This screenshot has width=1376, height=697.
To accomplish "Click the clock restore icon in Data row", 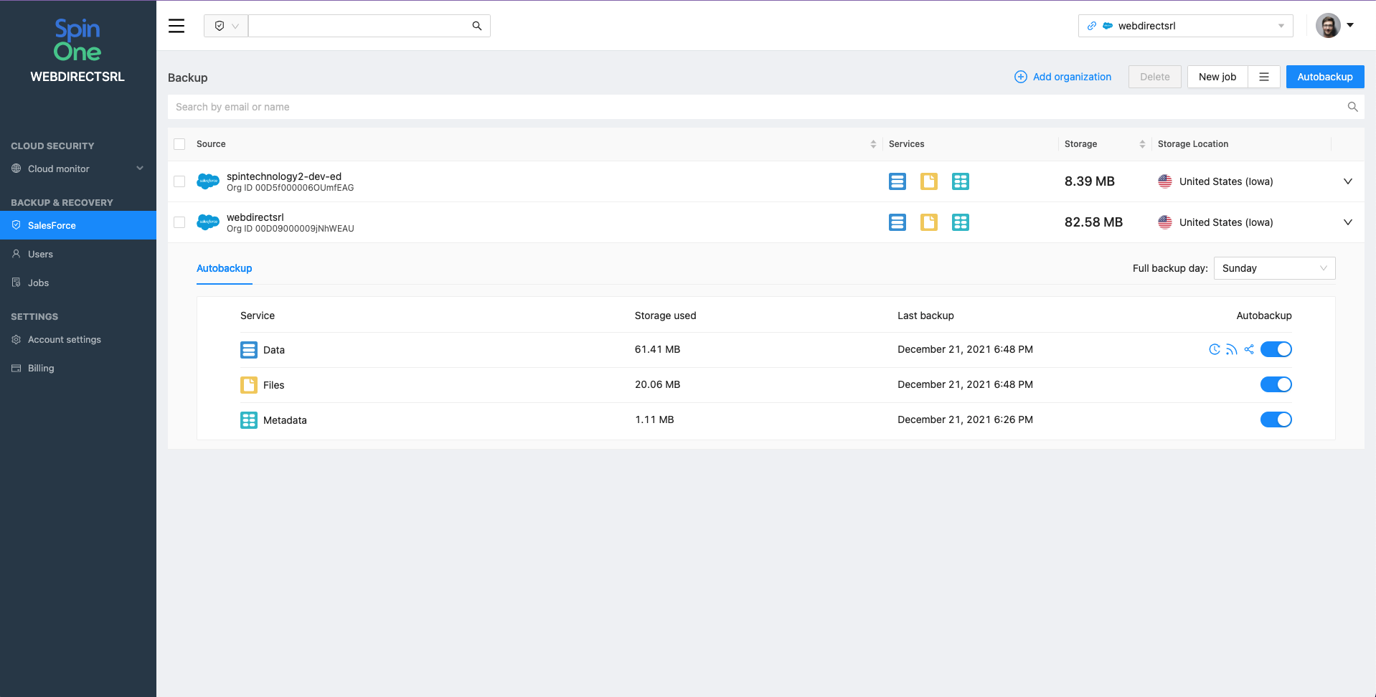I will 1214,349.
